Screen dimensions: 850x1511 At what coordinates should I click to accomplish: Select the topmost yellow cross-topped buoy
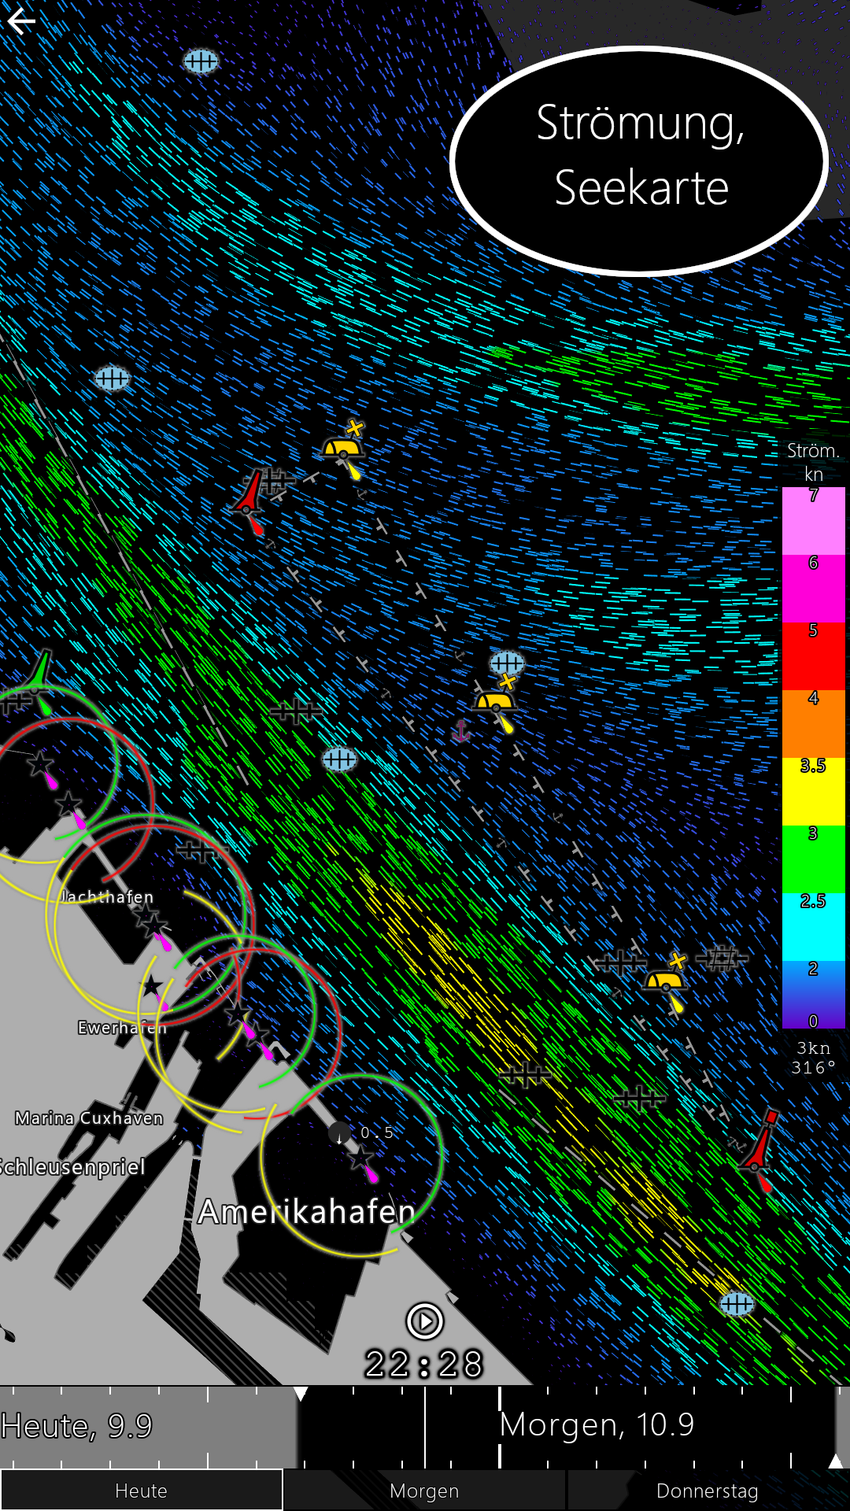(344, 447)
